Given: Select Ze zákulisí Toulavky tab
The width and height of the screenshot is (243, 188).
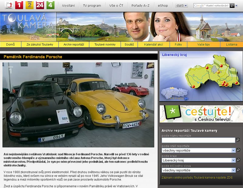Looking at the screenshot, I should pos(40,45).
